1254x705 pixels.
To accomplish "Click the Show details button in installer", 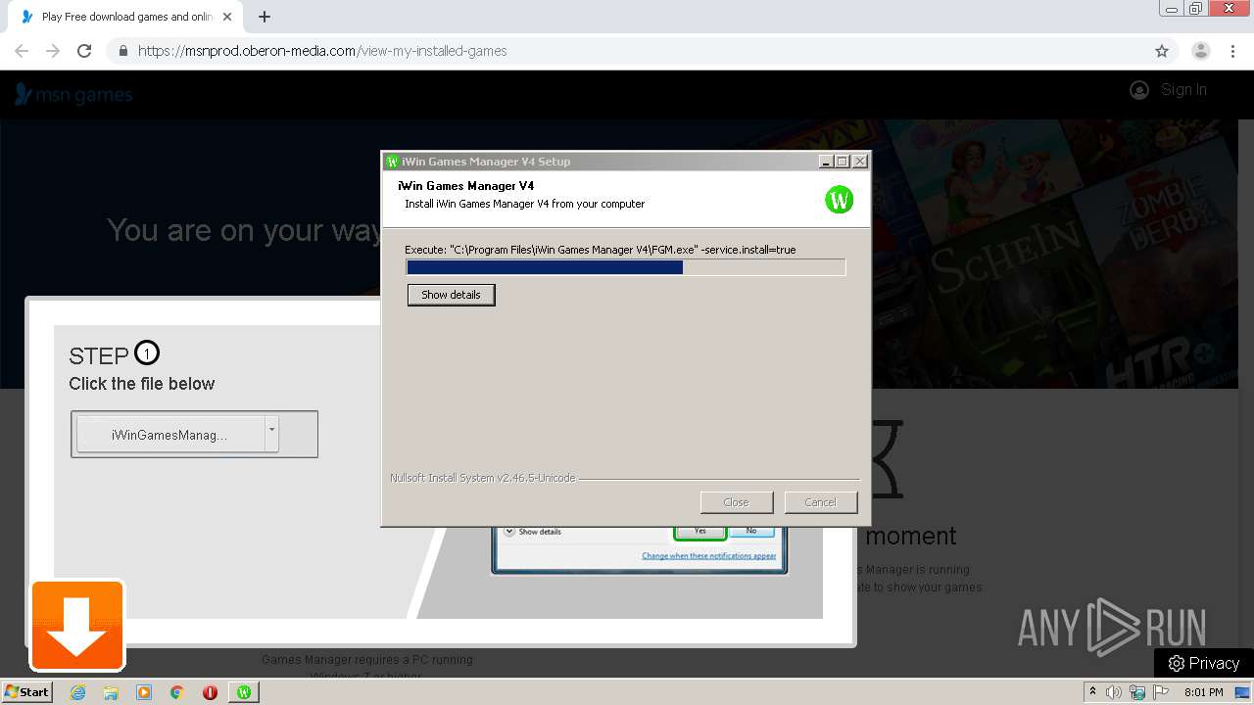I will [451, 295].
